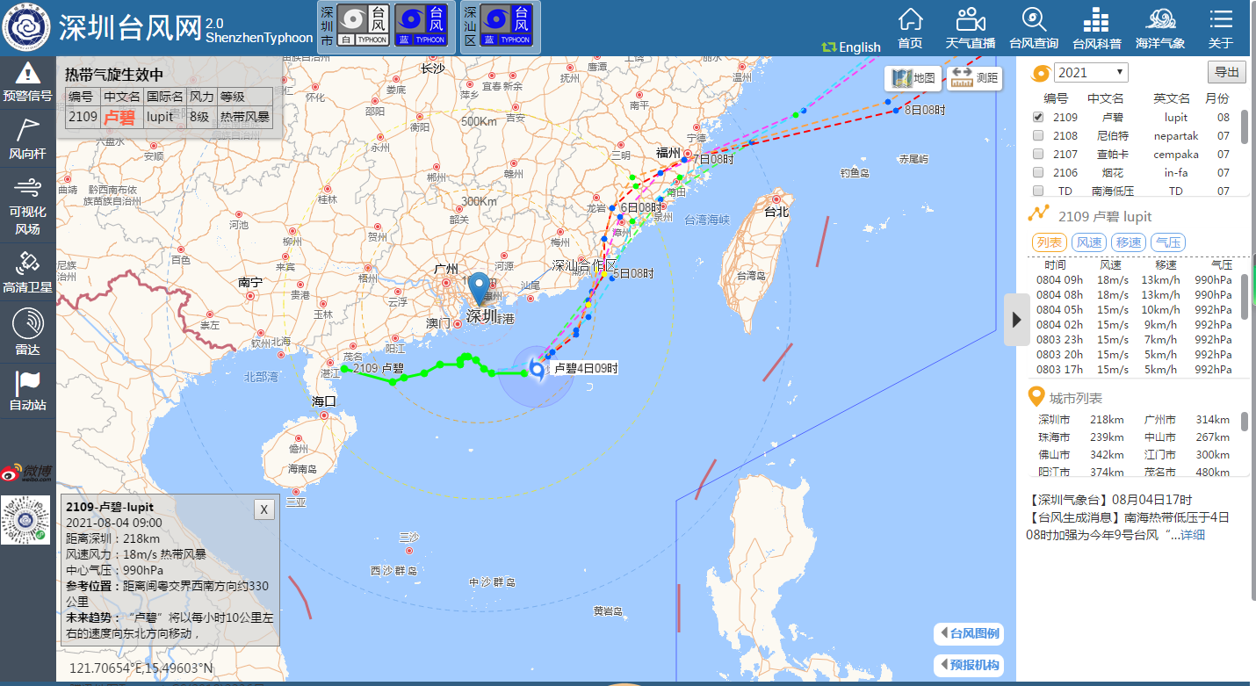This screenshot has height=686, width=1256.
Task: Open the 预警信号 warning signal icon
Action: pyautogui.click(x=28, y=82)
